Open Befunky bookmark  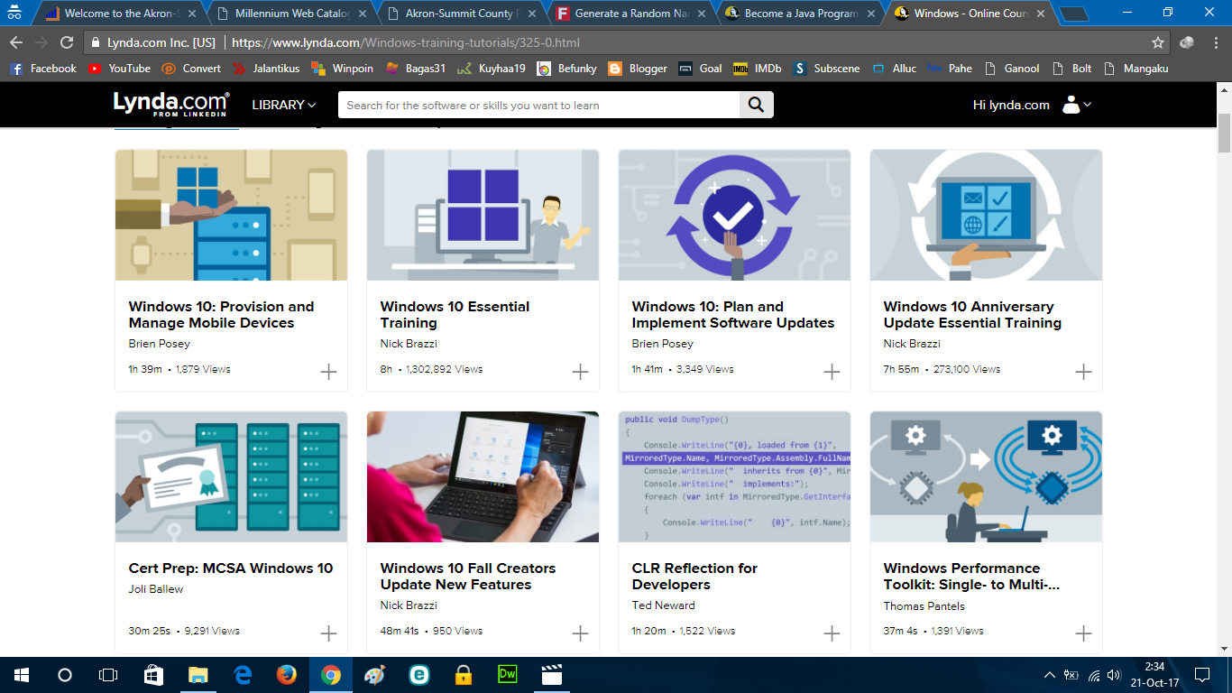(x=566, y=69)
